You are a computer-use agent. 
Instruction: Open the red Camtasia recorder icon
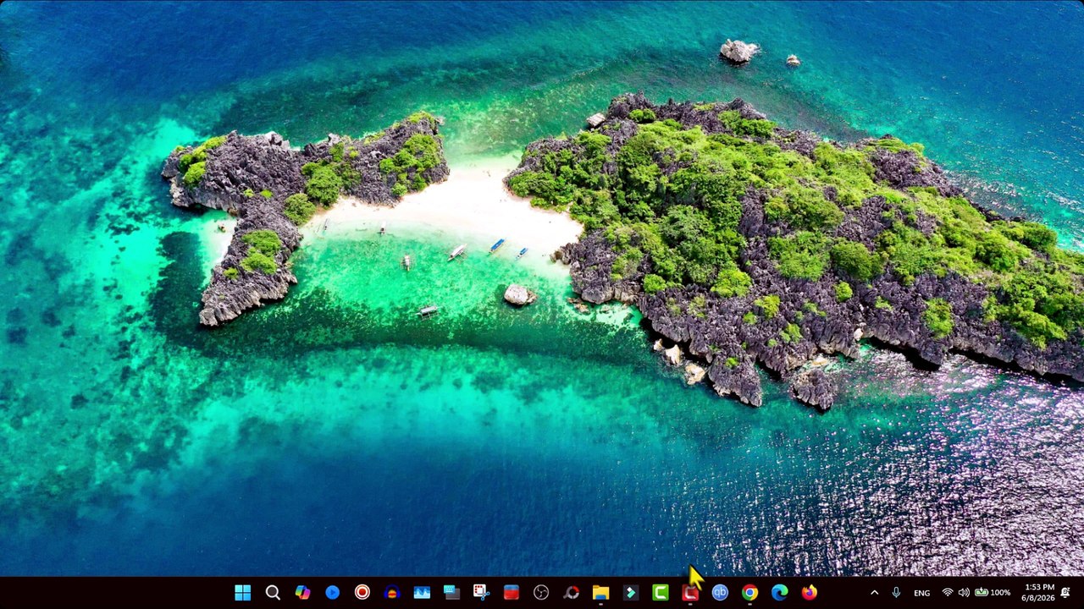click(x=690, y=593)
